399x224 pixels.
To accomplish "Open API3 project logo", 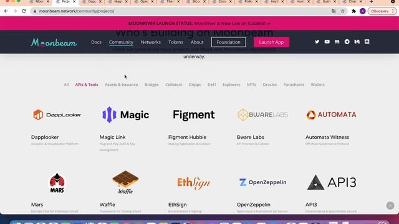I will pos(331,182).
